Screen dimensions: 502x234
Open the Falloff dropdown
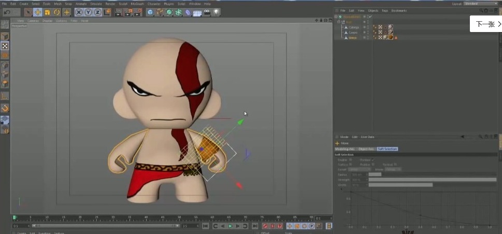pyautogui.click(x=360, y=169)
